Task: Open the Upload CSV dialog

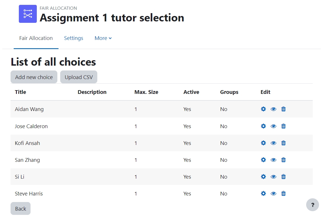Action: (x=79, y=77)
